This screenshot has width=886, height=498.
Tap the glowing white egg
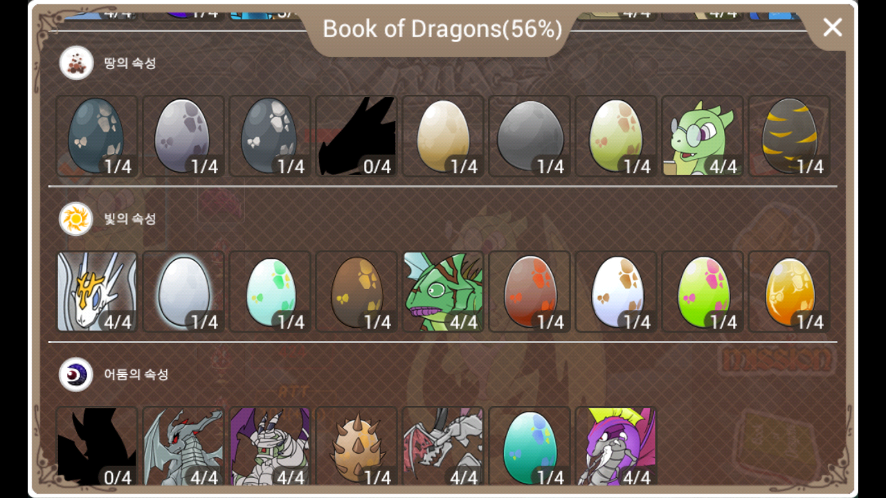click(x=183, y=291)
